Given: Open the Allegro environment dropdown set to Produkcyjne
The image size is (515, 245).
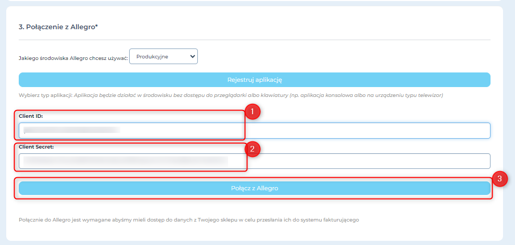Looking at the screenshot, I should [x=164, y=57].
